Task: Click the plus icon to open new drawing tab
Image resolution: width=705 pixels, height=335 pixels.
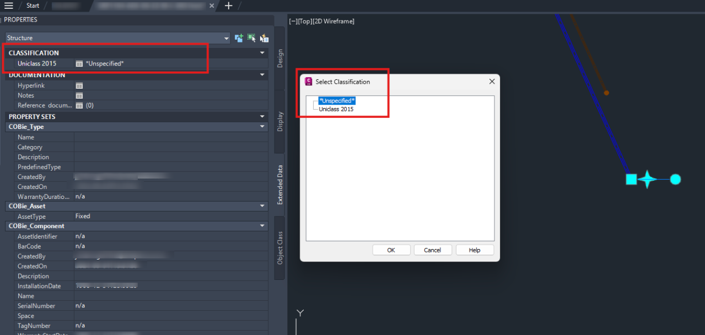Action: (x=228, y=6)
